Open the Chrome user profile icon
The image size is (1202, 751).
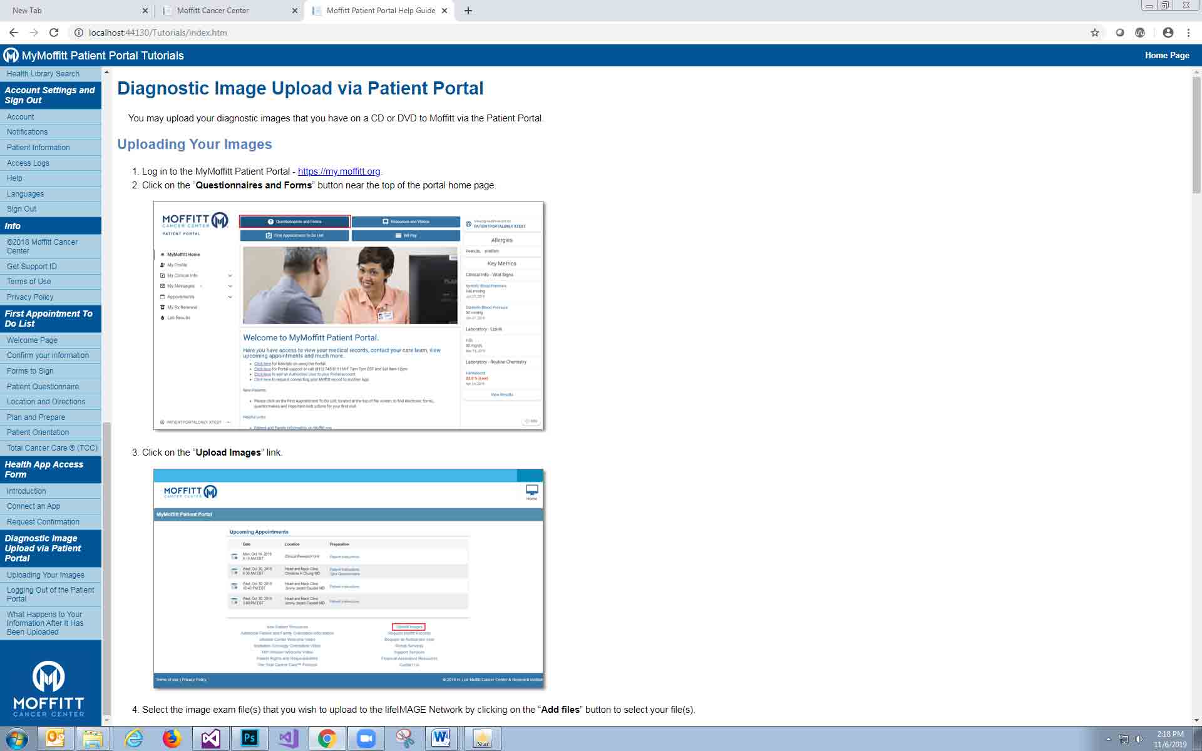click(x=1168, y=33)
